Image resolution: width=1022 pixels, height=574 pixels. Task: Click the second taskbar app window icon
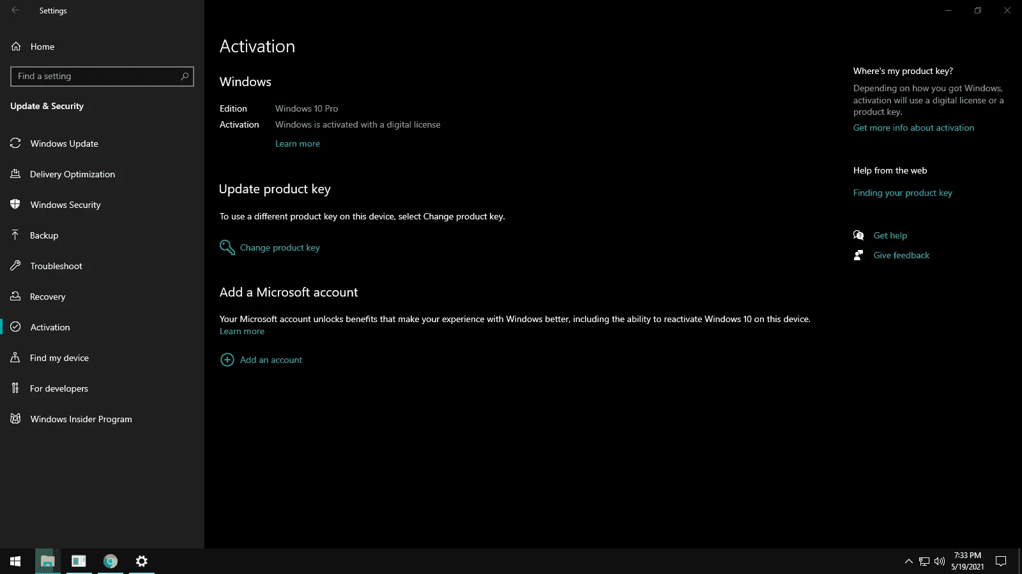pyautogui.click(x=79, y=561)
